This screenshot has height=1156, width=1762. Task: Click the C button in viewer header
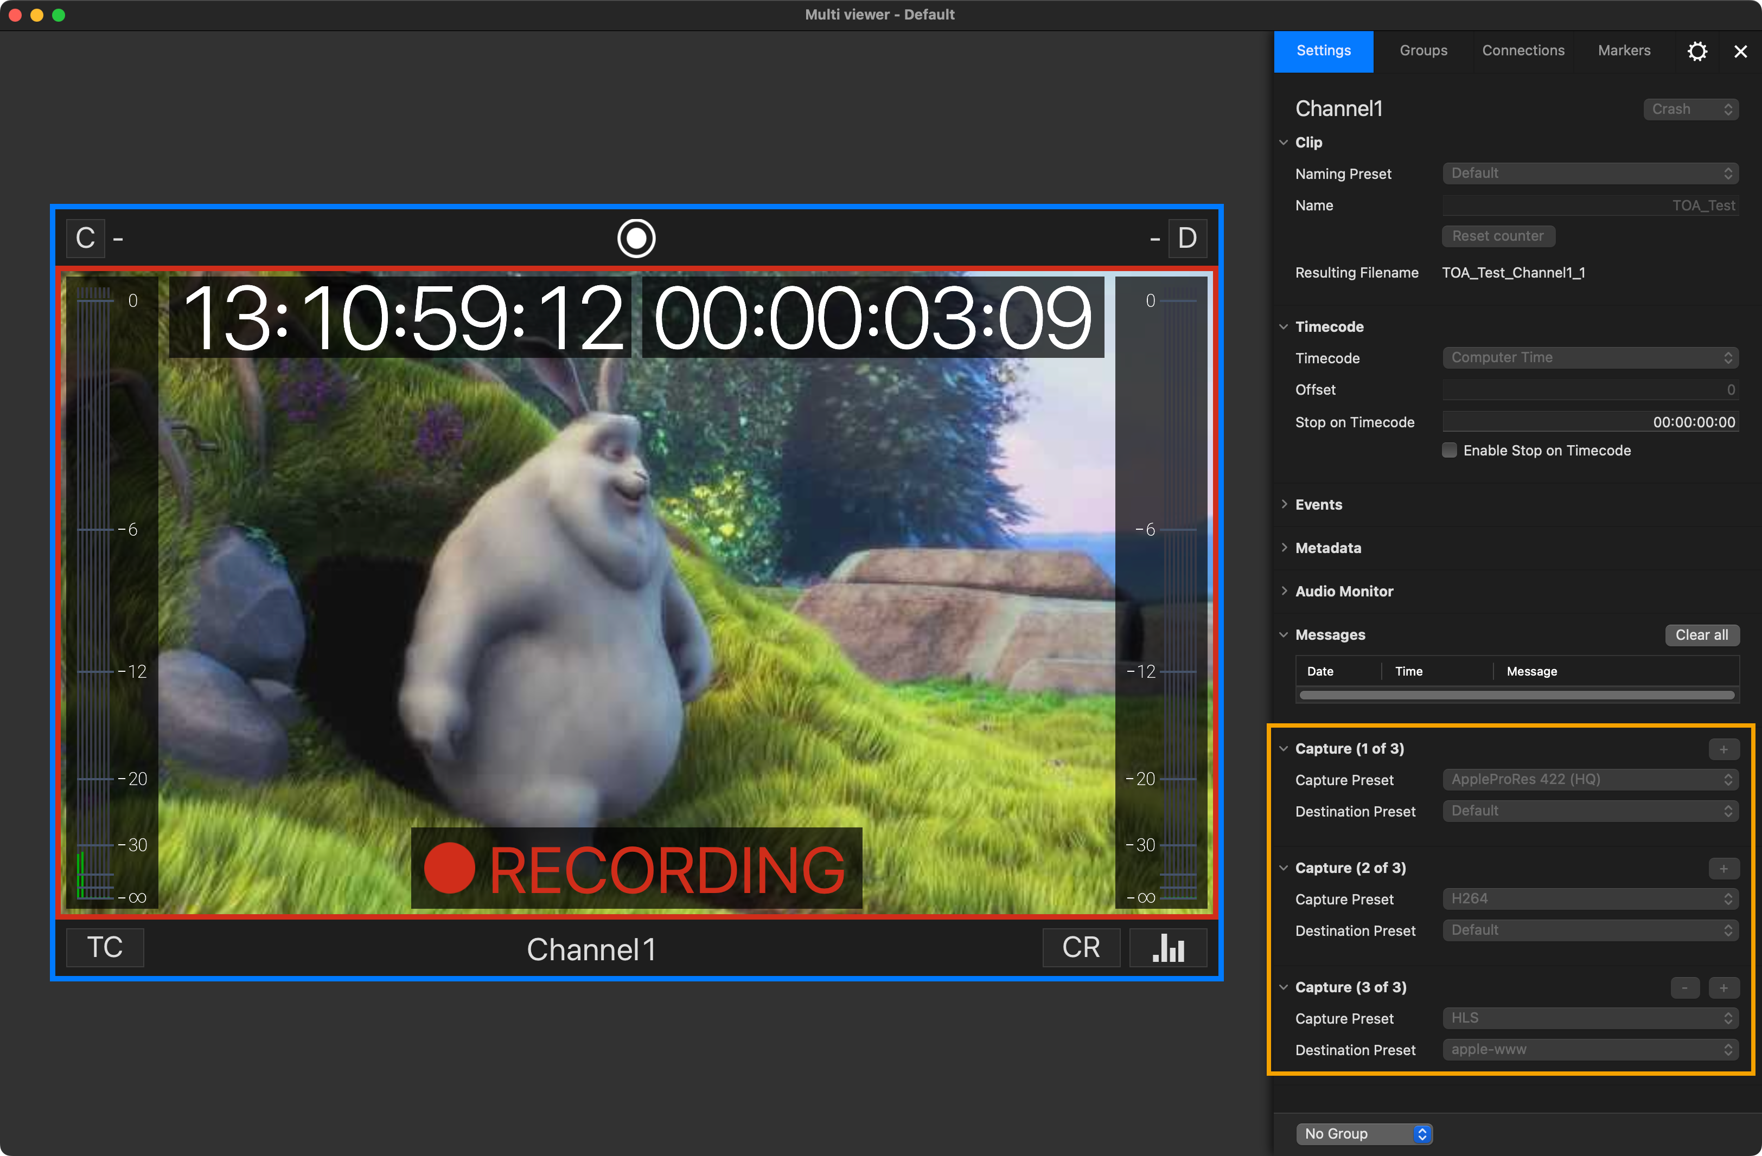click(x=85, y=239)
